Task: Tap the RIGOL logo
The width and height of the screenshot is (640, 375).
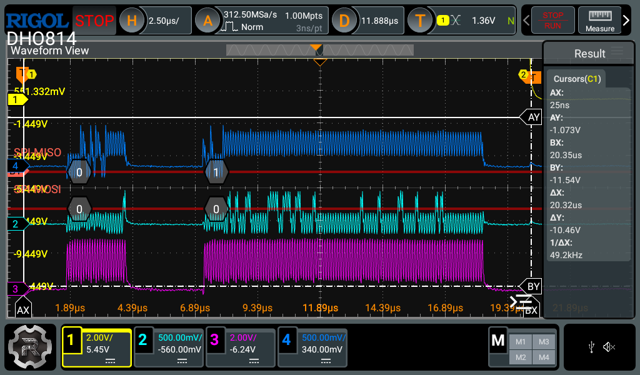Action: (37, 21)
